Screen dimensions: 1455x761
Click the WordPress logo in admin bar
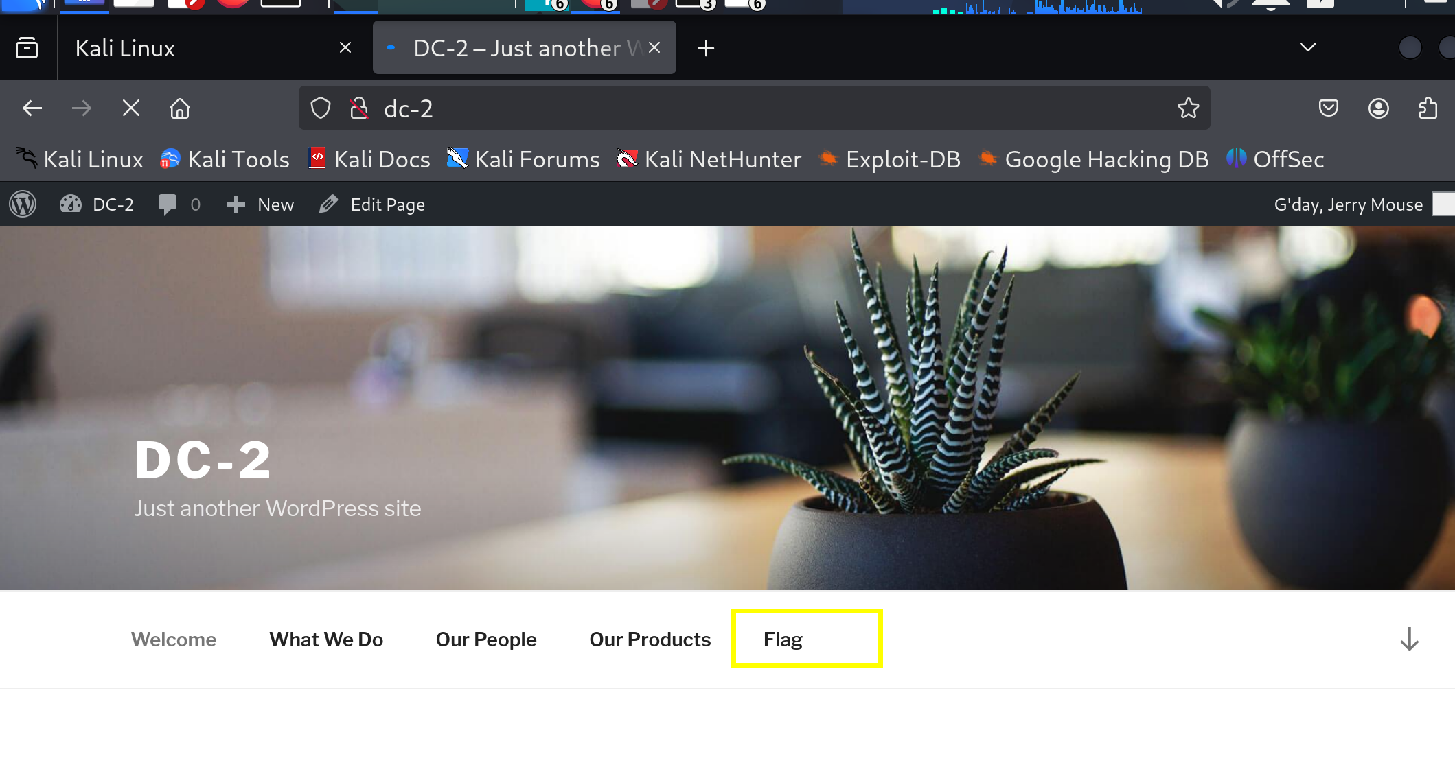coord(23,204)
